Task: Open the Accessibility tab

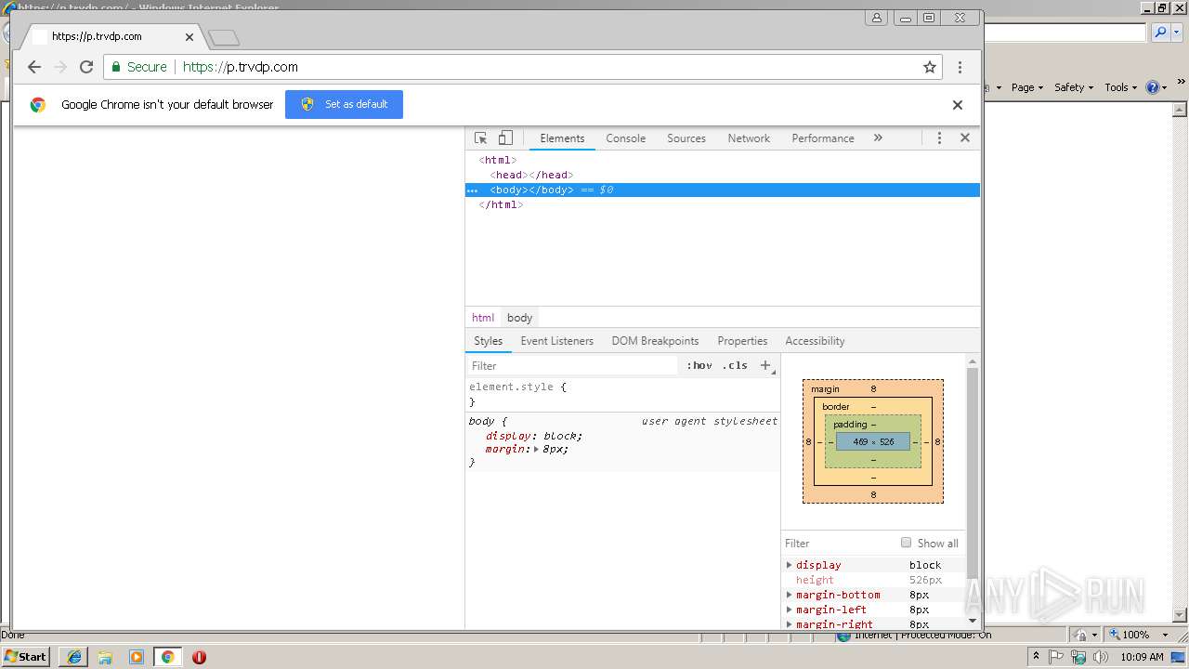Action: tap(815, 341)
